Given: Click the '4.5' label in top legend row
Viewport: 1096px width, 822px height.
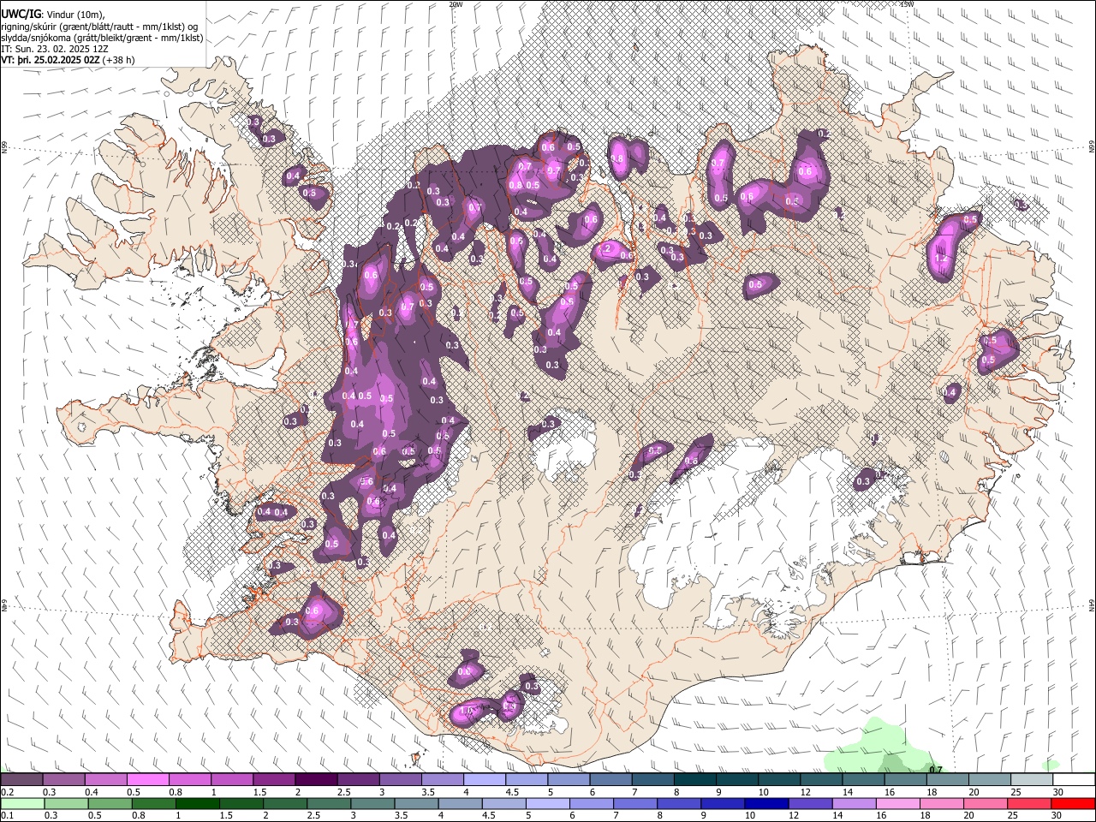Looking at the screenshot, I should [x=512, y=792].
